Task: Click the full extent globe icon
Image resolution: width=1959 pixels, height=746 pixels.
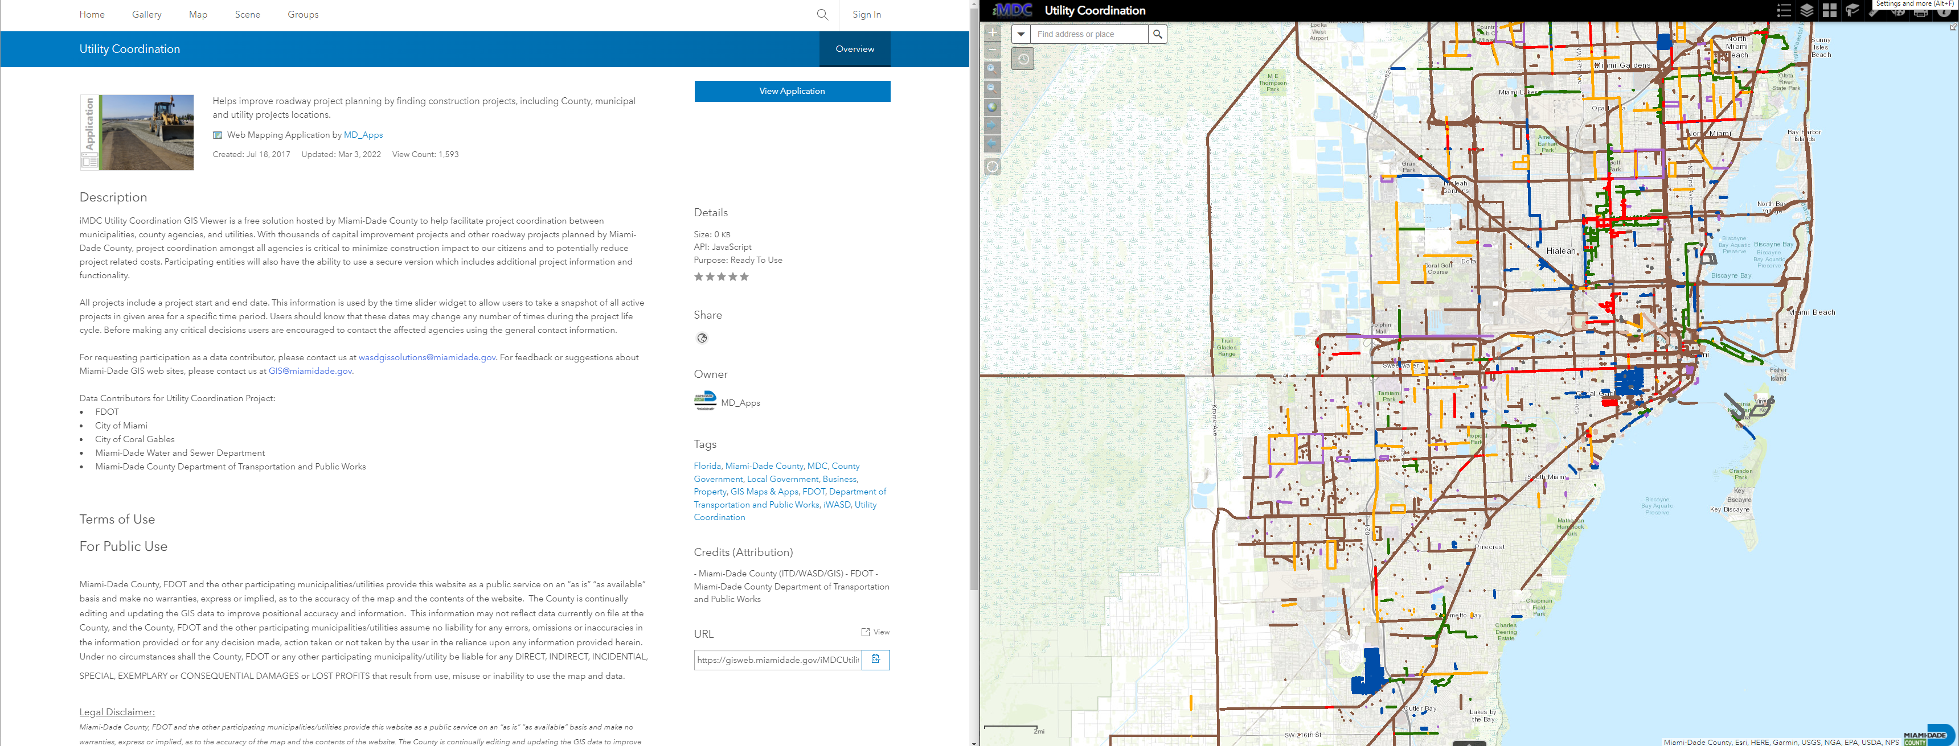Action: tap(993, 107)
